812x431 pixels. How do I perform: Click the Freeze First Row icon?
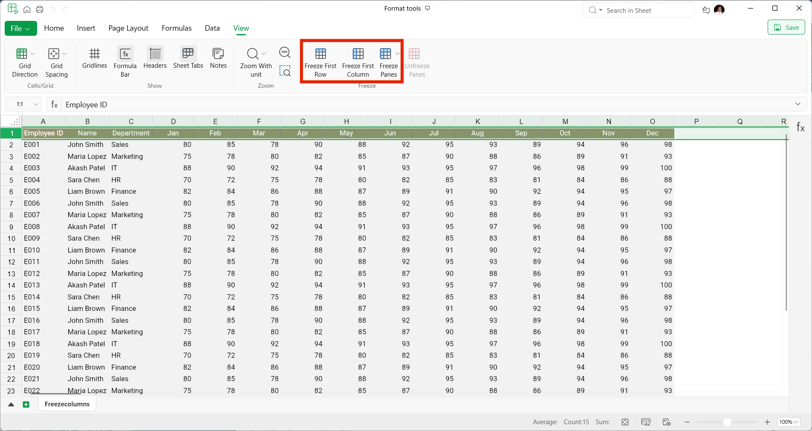tap(320, 54)
